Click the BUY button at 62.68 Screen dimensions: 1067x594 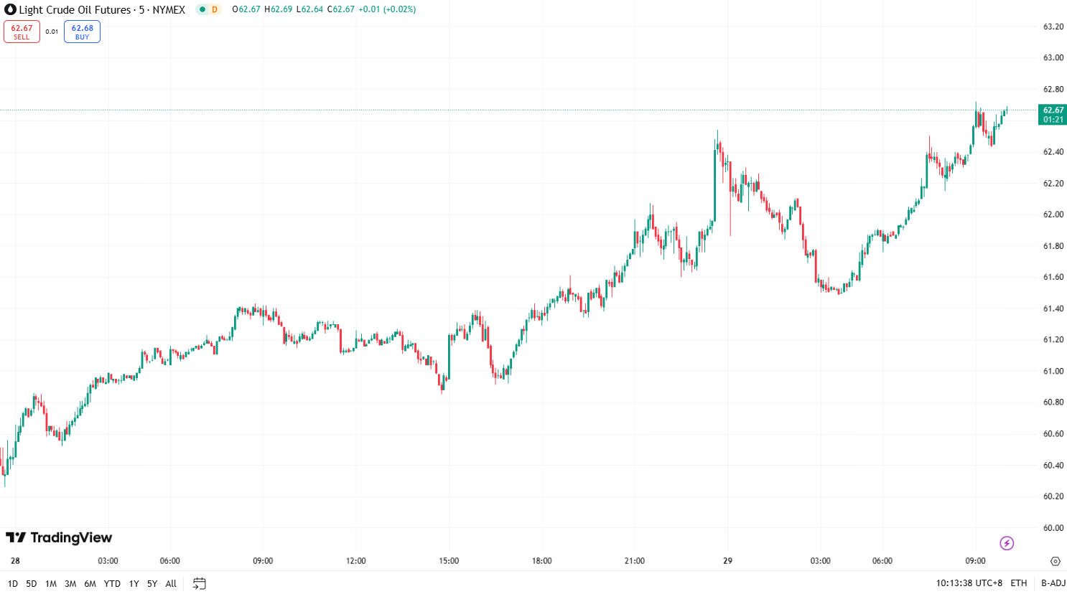[82, 32]
